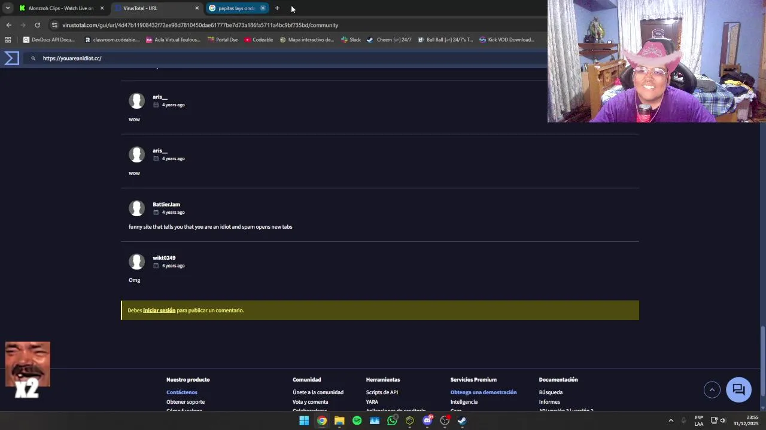Image resolution: width=766 pixels, height=430 pixels.
Task: Open the tab search dropdown arrow
Action: [x=8, y=8]
